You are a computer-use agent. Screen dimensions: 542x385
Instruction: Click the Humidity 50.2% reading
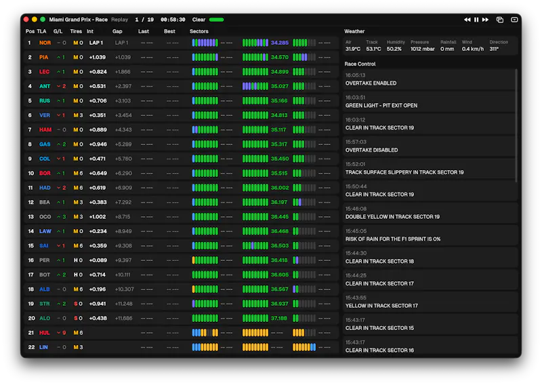tap(394, 49)
